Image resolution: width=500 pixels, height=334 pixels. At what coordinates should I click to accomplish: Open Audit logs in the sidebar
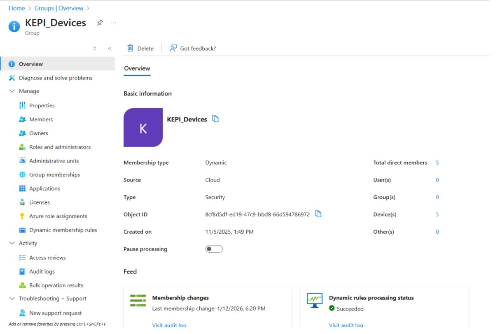pos(42,271)
